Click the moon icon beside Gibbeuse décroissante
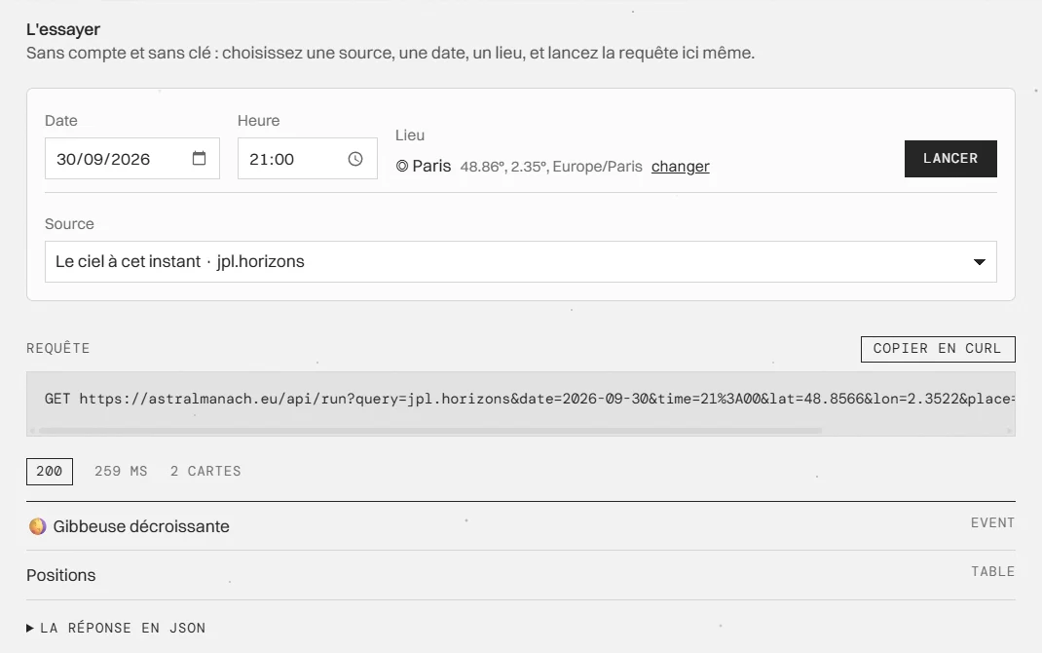 (x=37, y=526)
